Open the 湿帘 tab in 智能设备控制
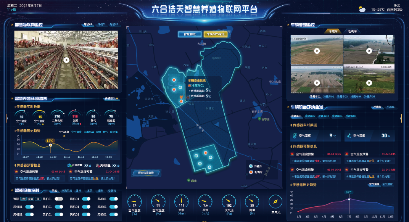The image size is (409, 222). tap(78, 191)
